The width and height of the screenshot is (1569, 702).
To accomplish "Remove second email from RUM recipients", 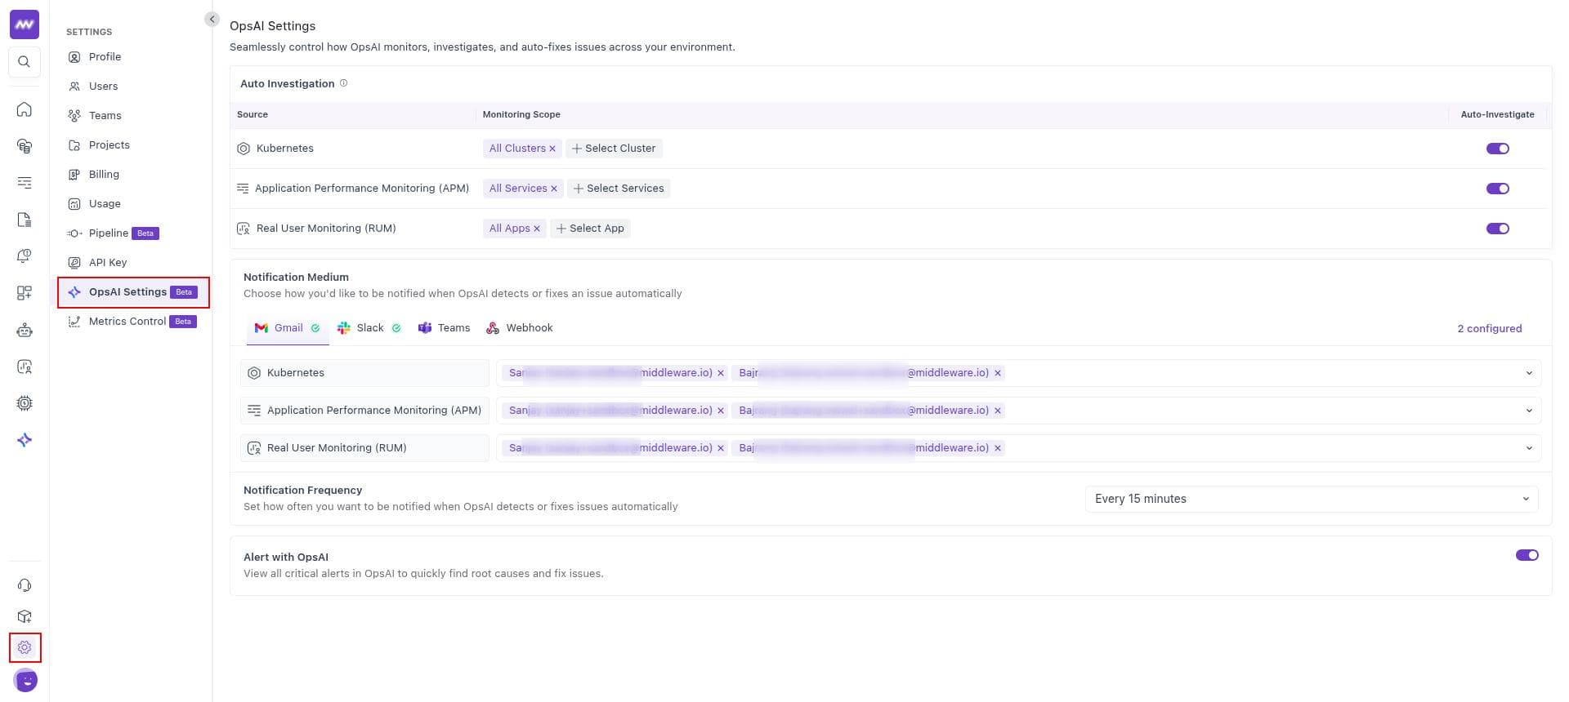I will (998, 448).
